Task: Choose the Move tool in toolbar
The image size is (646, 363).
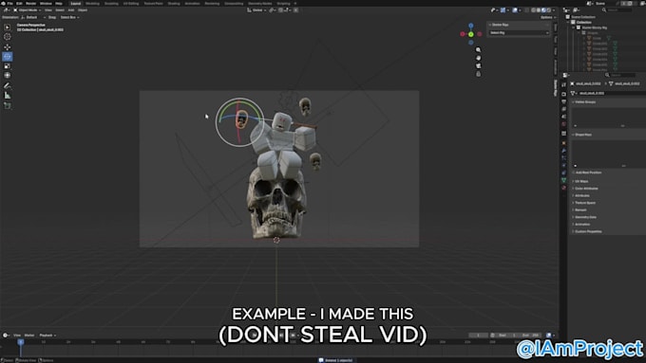Action: (x=8, y=46)
